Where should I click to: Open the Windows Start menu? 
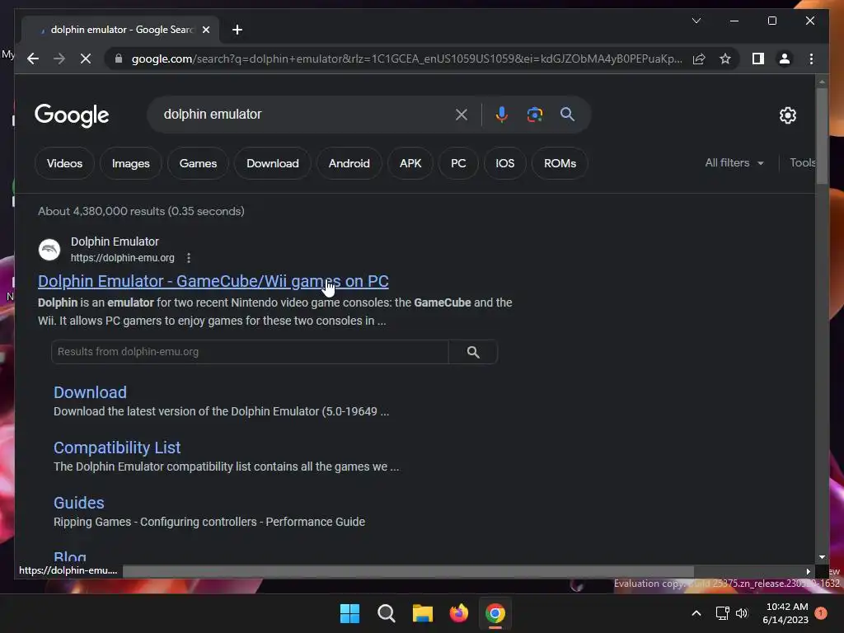[x=349, y=613]
